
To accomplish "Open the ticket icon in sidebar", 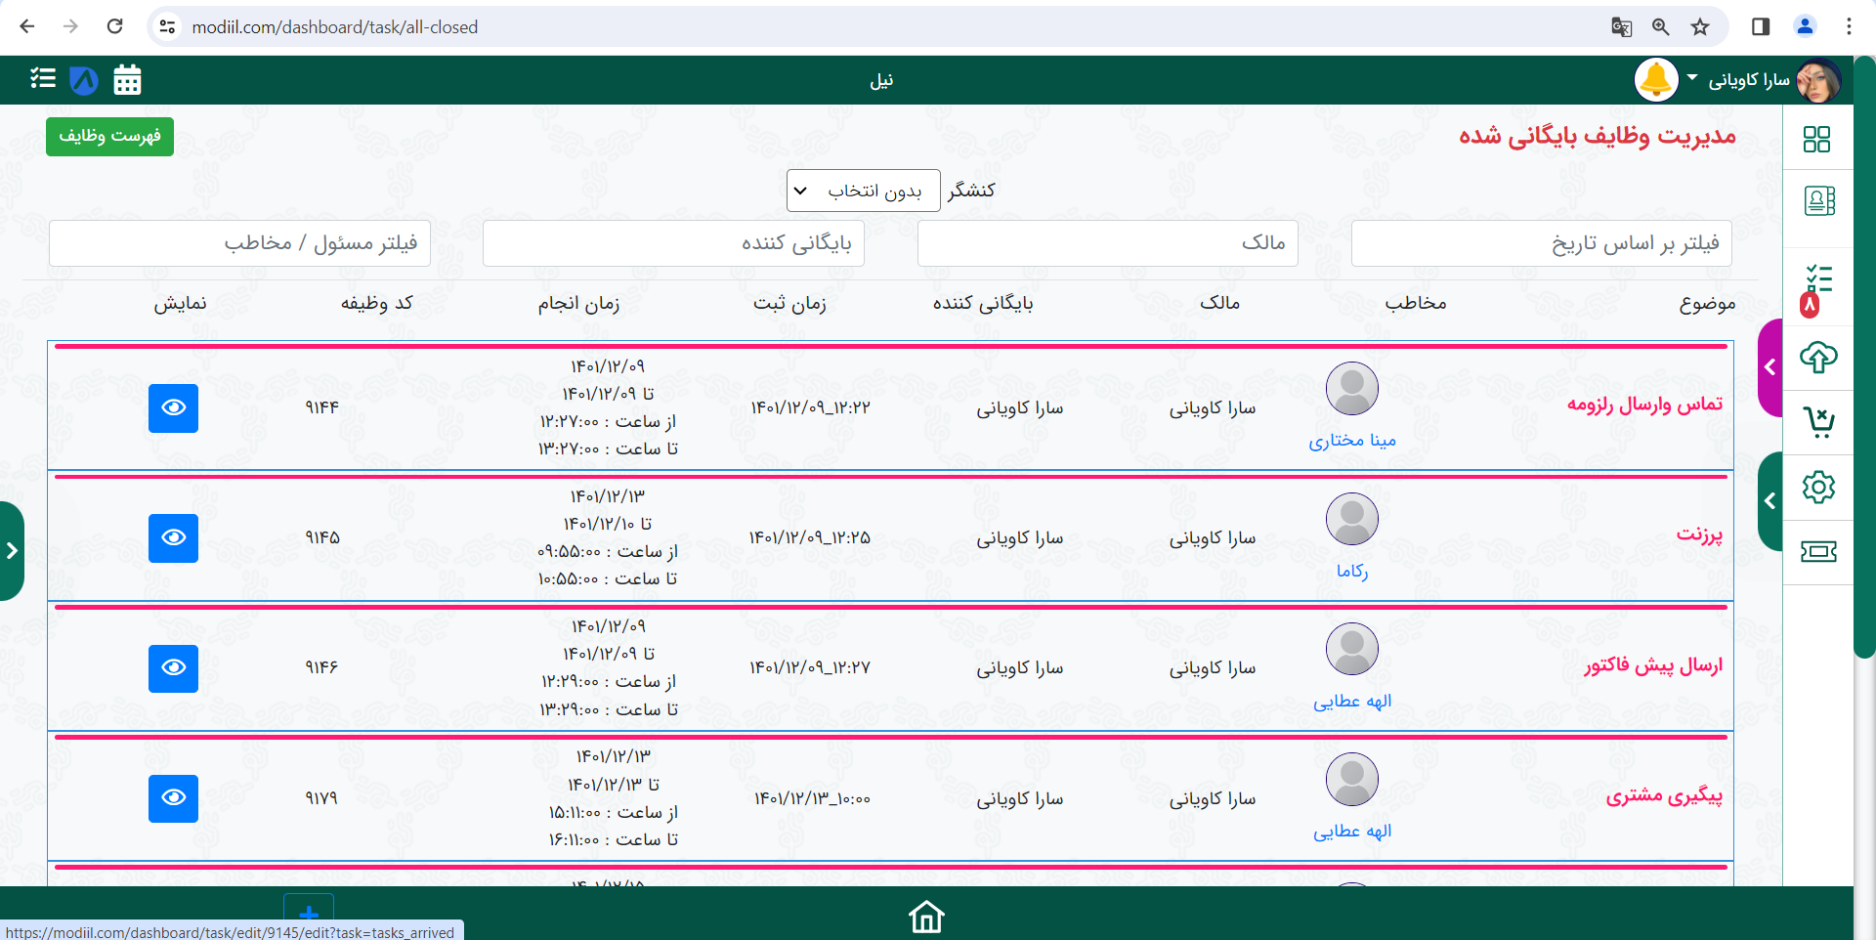I will [x=1818, y=552].
